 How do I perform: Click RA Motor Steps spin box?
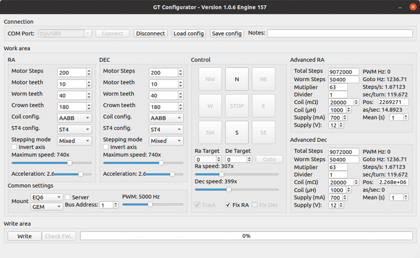(75, 72)
